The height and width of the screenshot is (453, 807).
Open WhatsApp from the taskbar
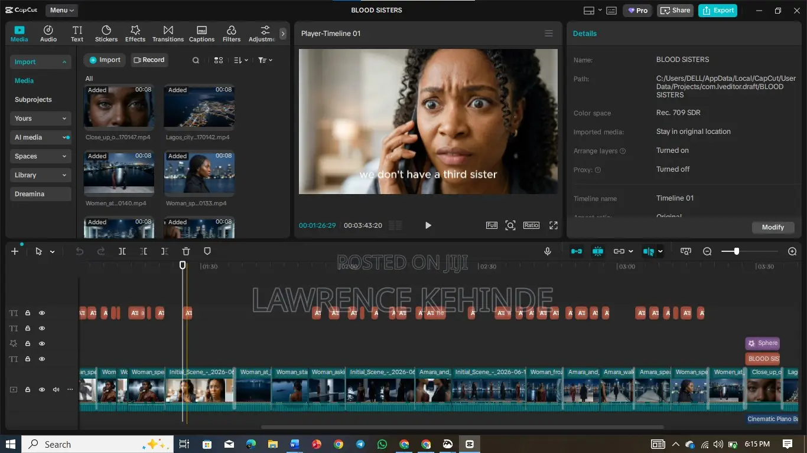[x=382, y=444]
